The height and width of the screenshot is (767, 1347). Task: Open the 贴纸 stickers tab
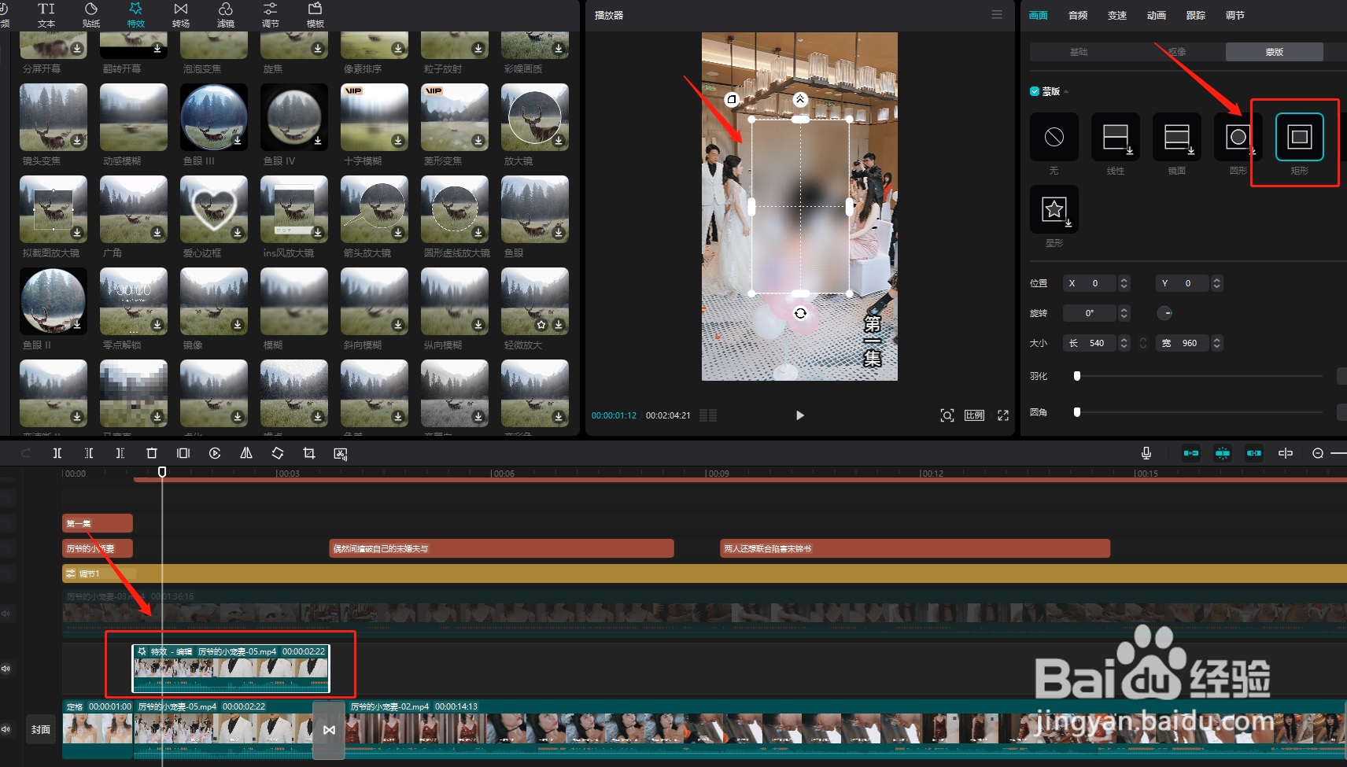coord(91,14)
